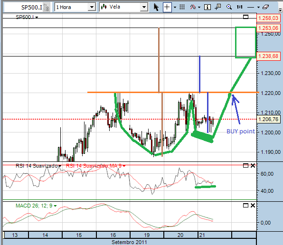Image resolution: width=283 pixels, height=245 pixels.
Task: Select the line drawing tool
Action: tap(251, 8)
